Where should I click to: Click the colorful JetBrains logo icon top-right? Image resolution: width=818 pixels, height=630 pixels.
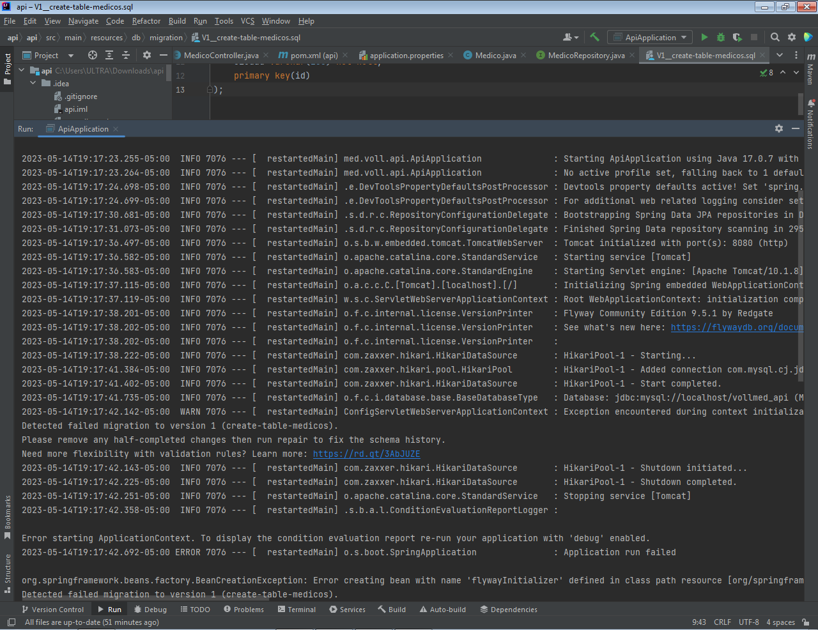[x=808, y=37]
